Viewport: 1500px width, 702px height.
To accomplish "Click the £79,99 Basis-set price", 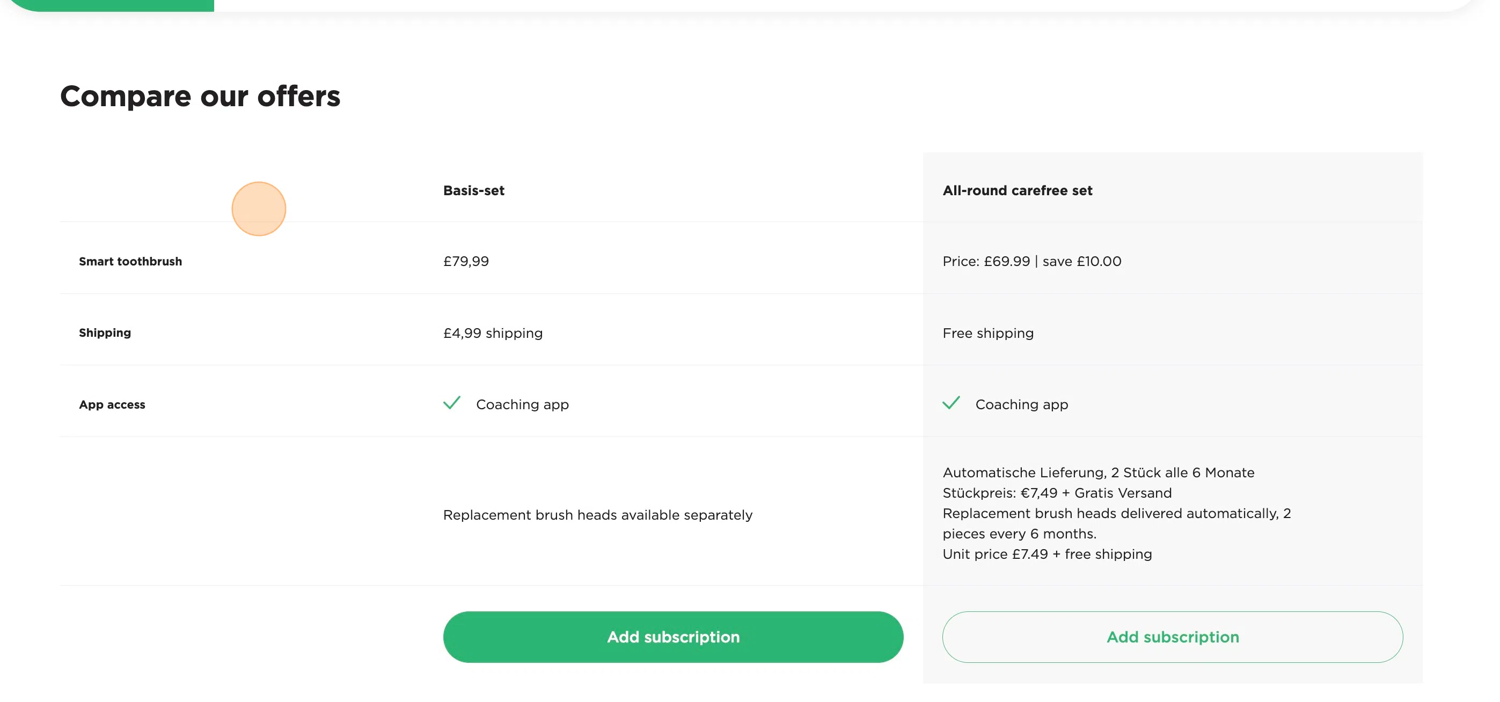I will pos(466,261).
